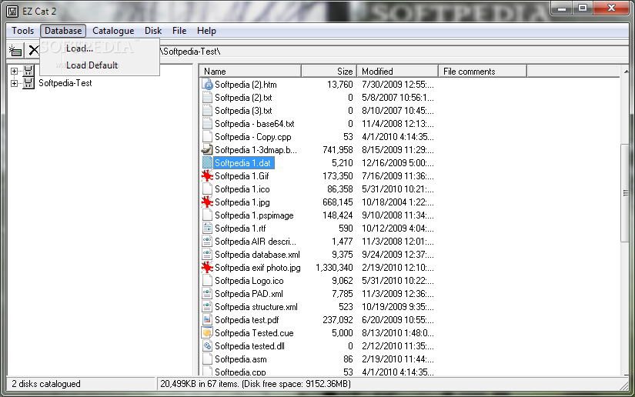Click the scrollbar up arrow in file list
This screenshot has height=397, width=635.
pos(626,72)
